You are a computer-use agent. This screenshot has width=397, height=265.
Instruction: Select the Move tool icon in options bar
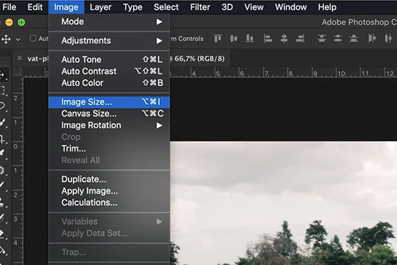(x=7, y=38)
